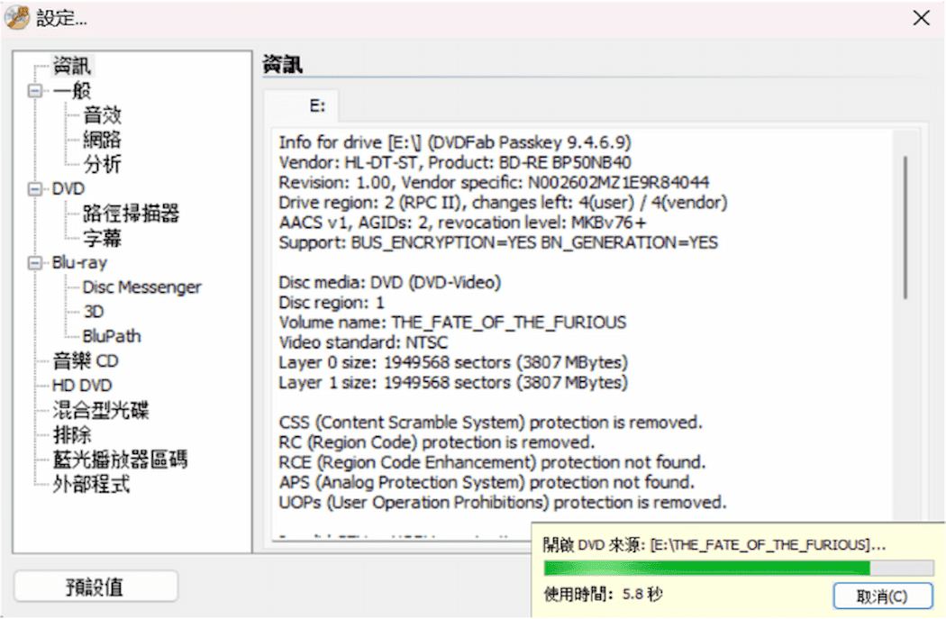Click 'Disc media: DVD (DVD-Video)' line
Screen dimensions: 946x619
point(390,282)
